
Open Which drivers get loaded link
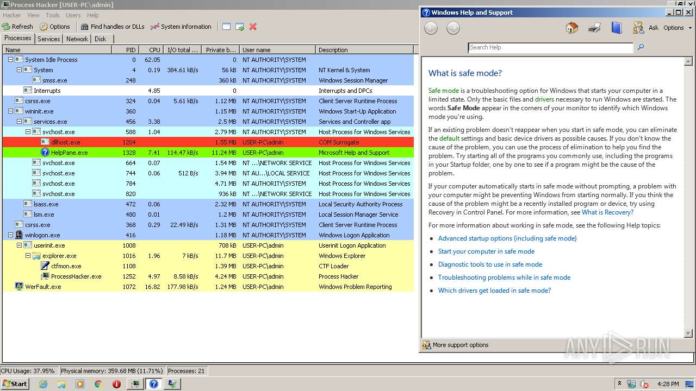pyautogui.click(x=494, y=291)
